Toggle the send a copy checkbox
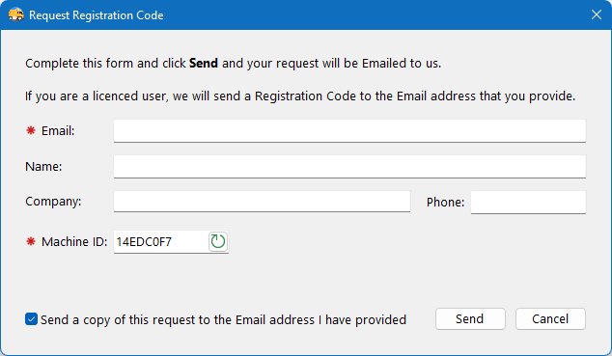The image size is (612, 356). (x=31, y=319)
